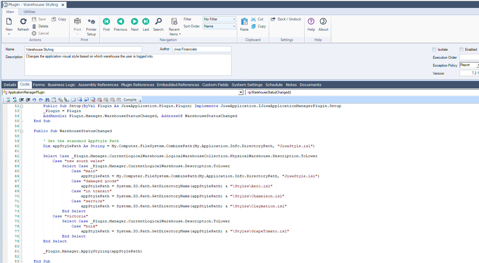Collapse the WarehouseStatusChanged sub at line 57
Image resolution: width=479 pixels, height=263 pixels.
(x=22, y=131)
